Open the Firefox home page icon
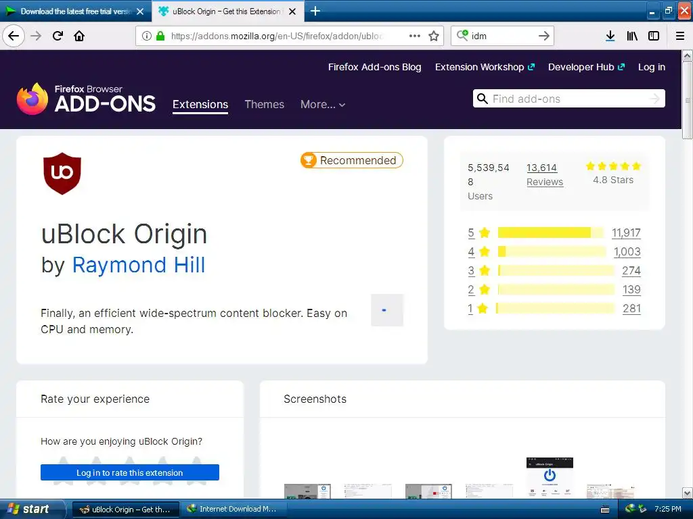The width and height of the screenshot is (693, 519). point(79,36)
